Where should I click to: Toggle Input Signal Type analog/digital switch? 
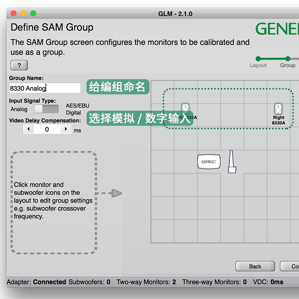pos(46,109)
